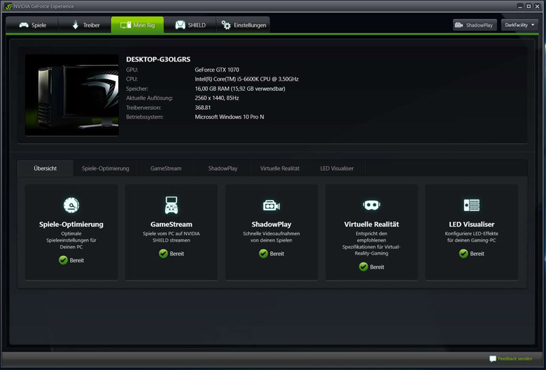Viewport: 546px width, 370px height.
Task: Click the monitor icon on Mein Rig
Action: coord(126,25)
